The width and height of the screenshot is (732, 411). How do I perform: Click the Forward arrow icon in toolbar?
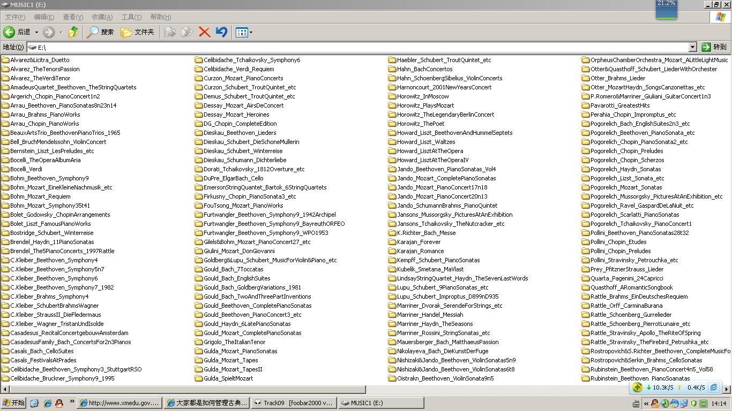(x=49, y=32)
